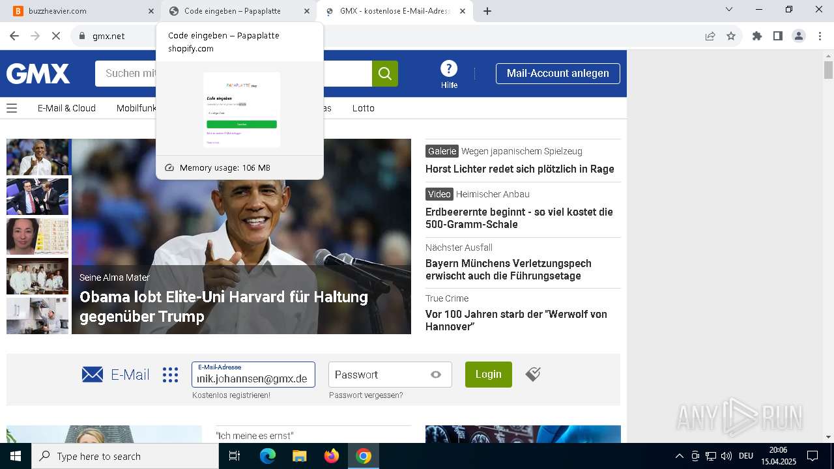The height and width of the screenshot is (469, 834).
Task: Open the volume speaker tray icon
Action: [726, 456]
